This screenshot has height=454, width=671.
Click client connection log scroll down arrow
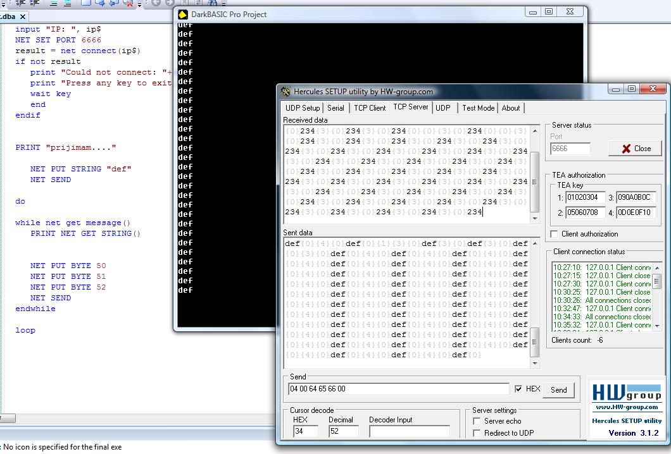(657, 326)
